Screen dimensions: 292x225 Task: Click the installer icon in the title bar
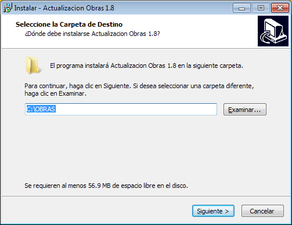pos(8,8)
